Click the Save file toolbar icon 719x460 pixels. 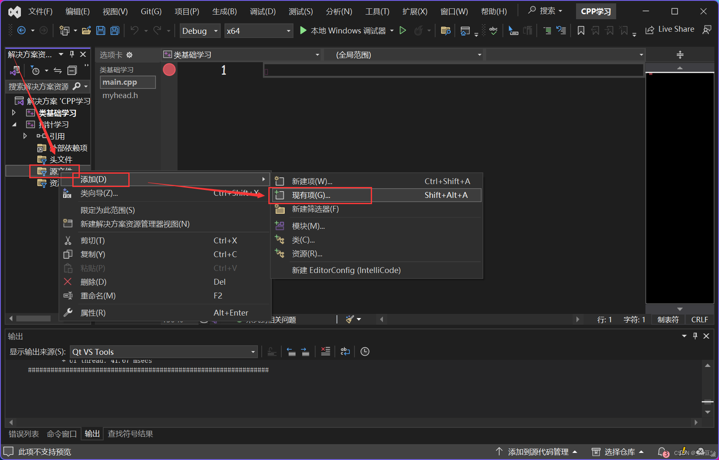click(x=101, y=30)
